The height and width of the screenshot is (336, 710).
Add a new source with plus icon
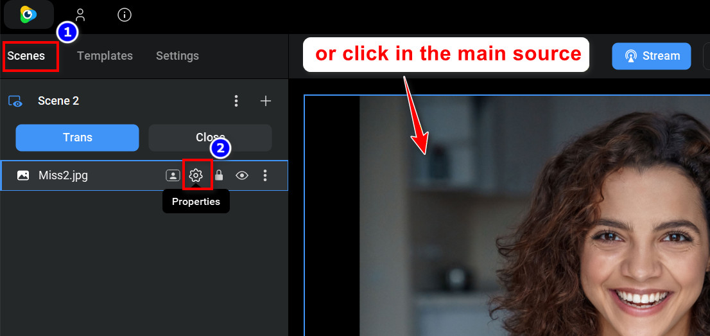pyautogui.click(x=266, y=101)
